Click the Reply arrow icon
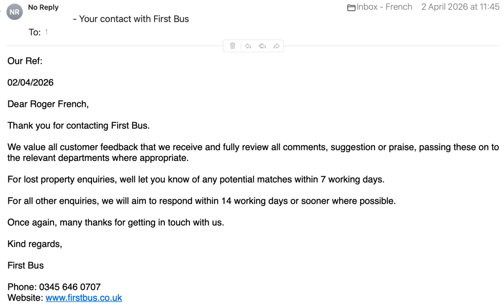The height and width of the screenshot is (308, 504). click(x=248, y=46)
